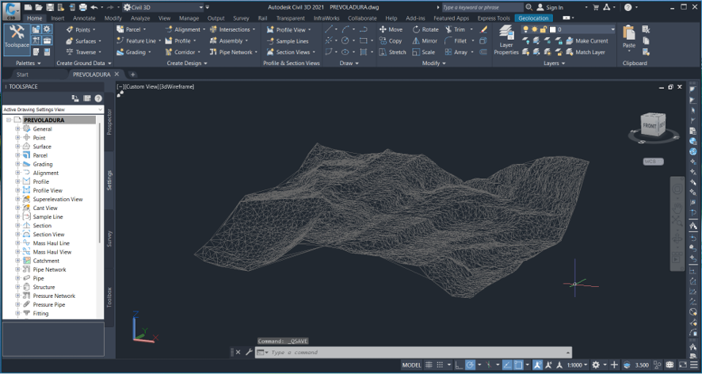Click the Stretch tool
Image resolution: width=702 pixels, height=374 pixels.
pyautogui.click(x=392, y=52)
